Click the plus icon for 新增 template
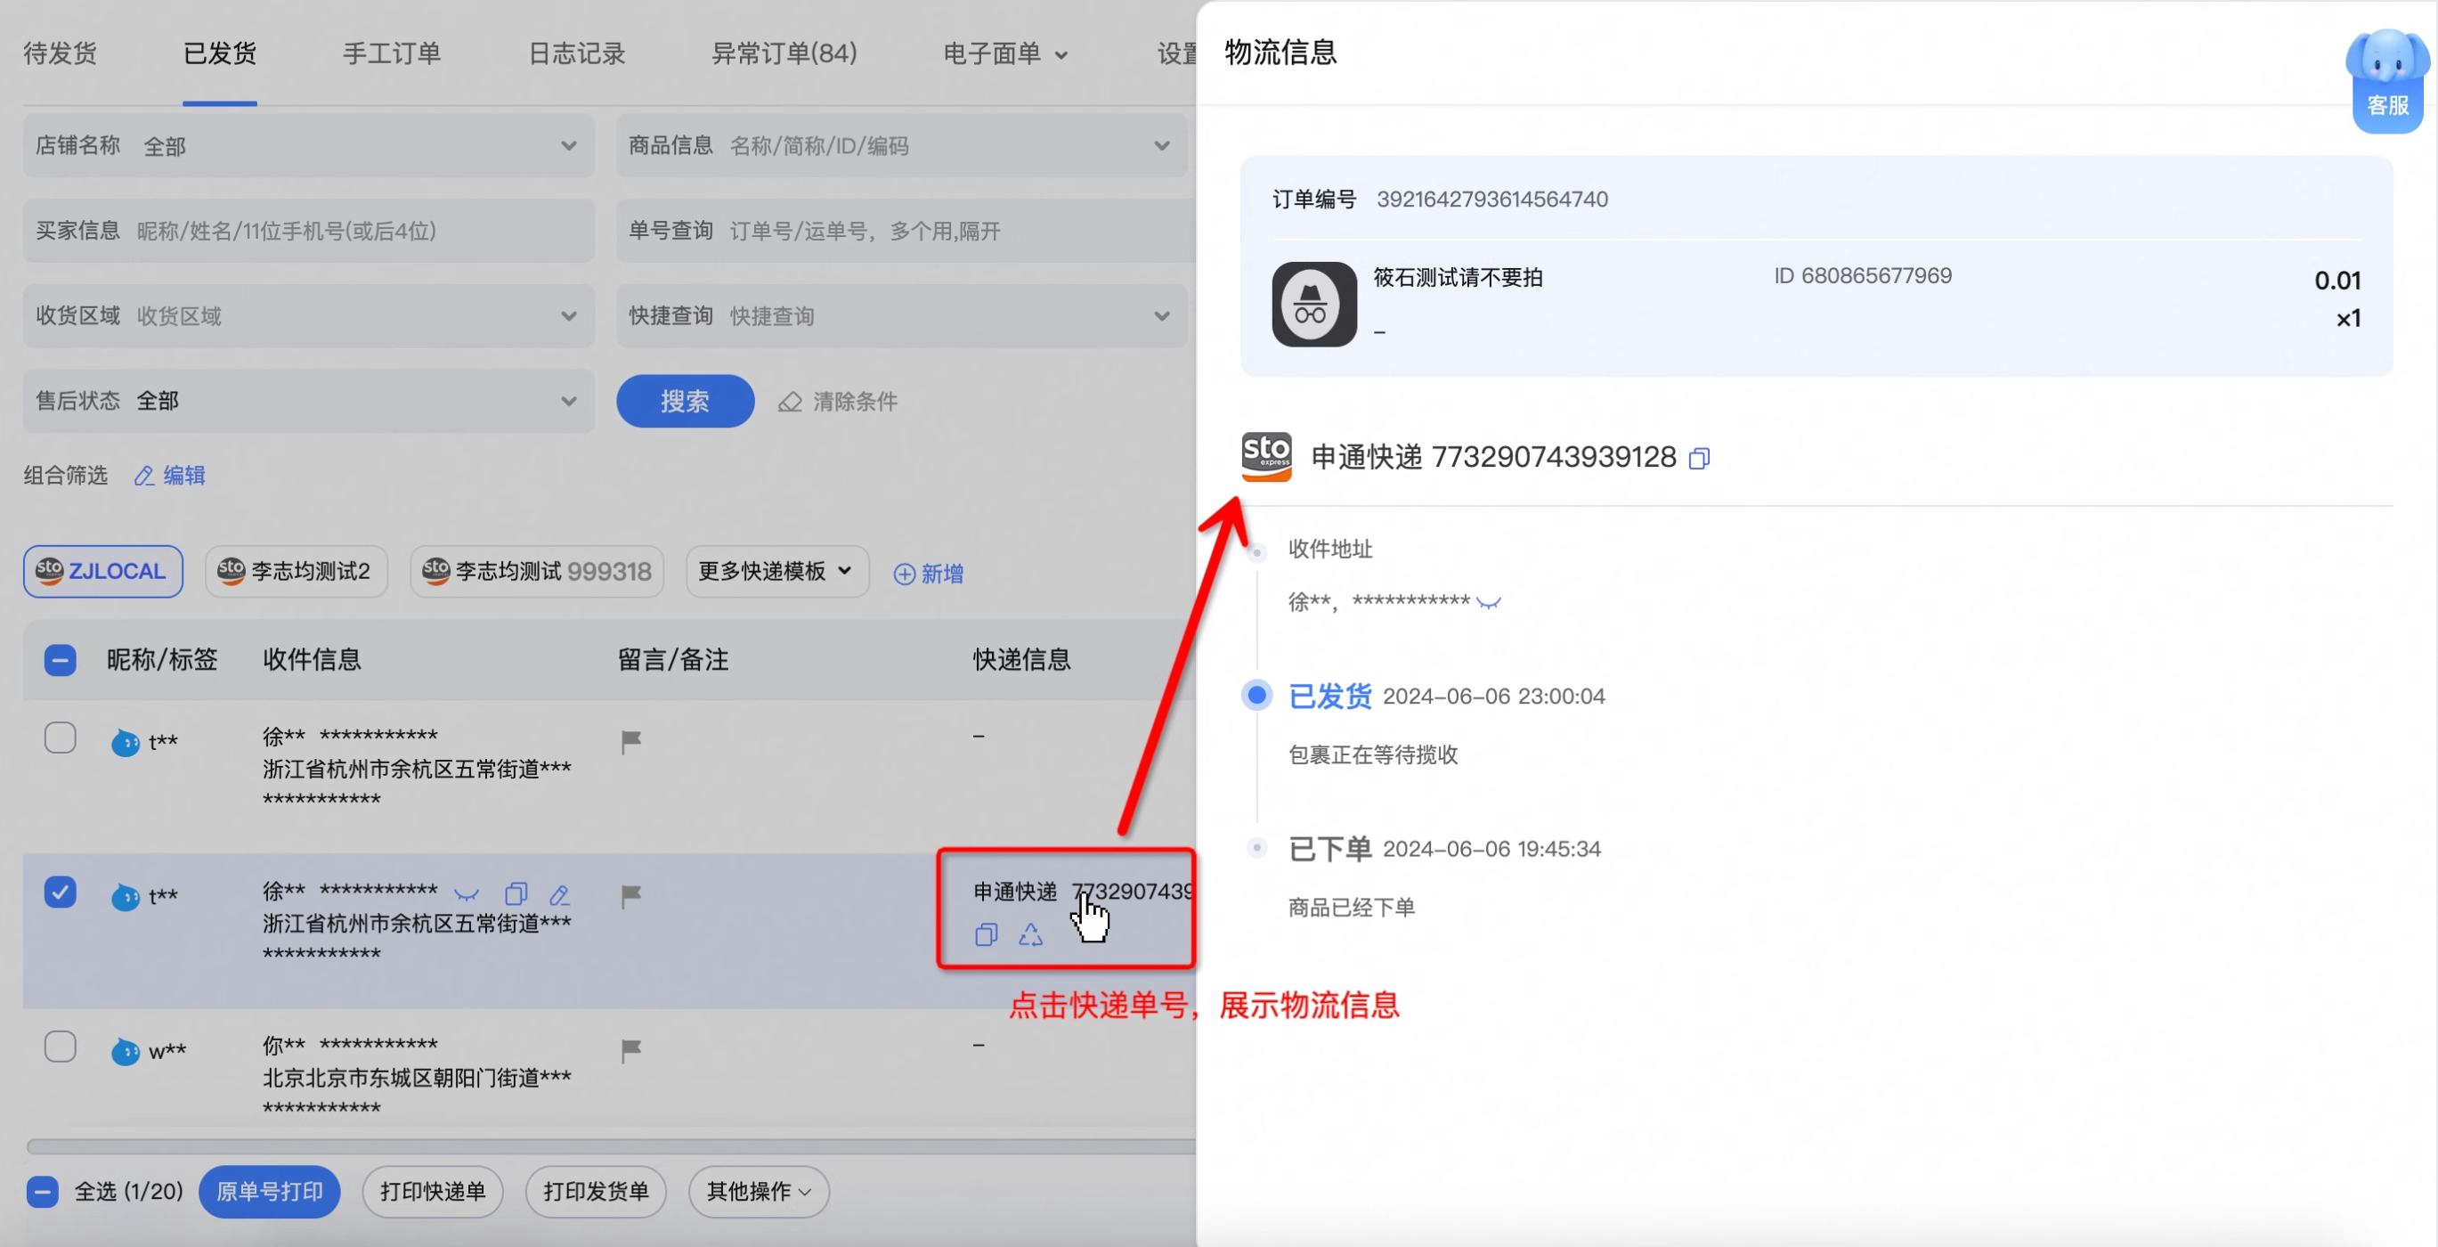The image size is (2438, 1247). point(904,575)
